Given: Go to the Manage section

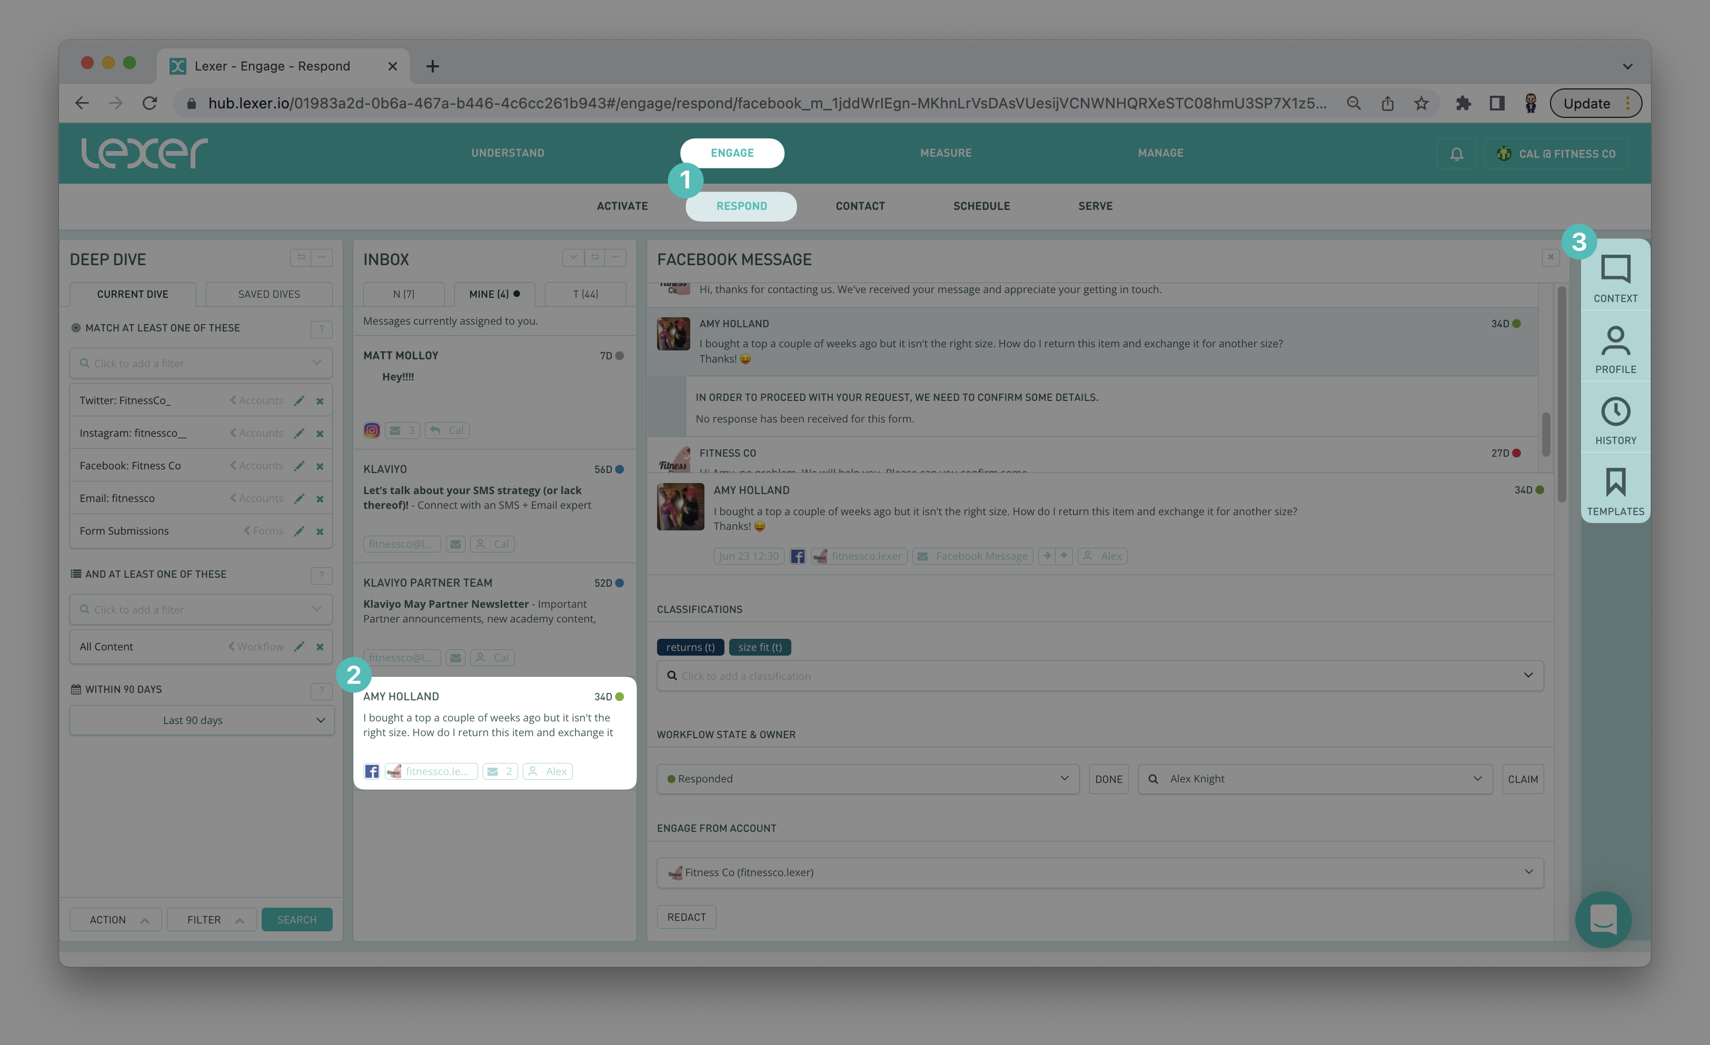Looking at the screenshot, I should (x=1160, y=153).
